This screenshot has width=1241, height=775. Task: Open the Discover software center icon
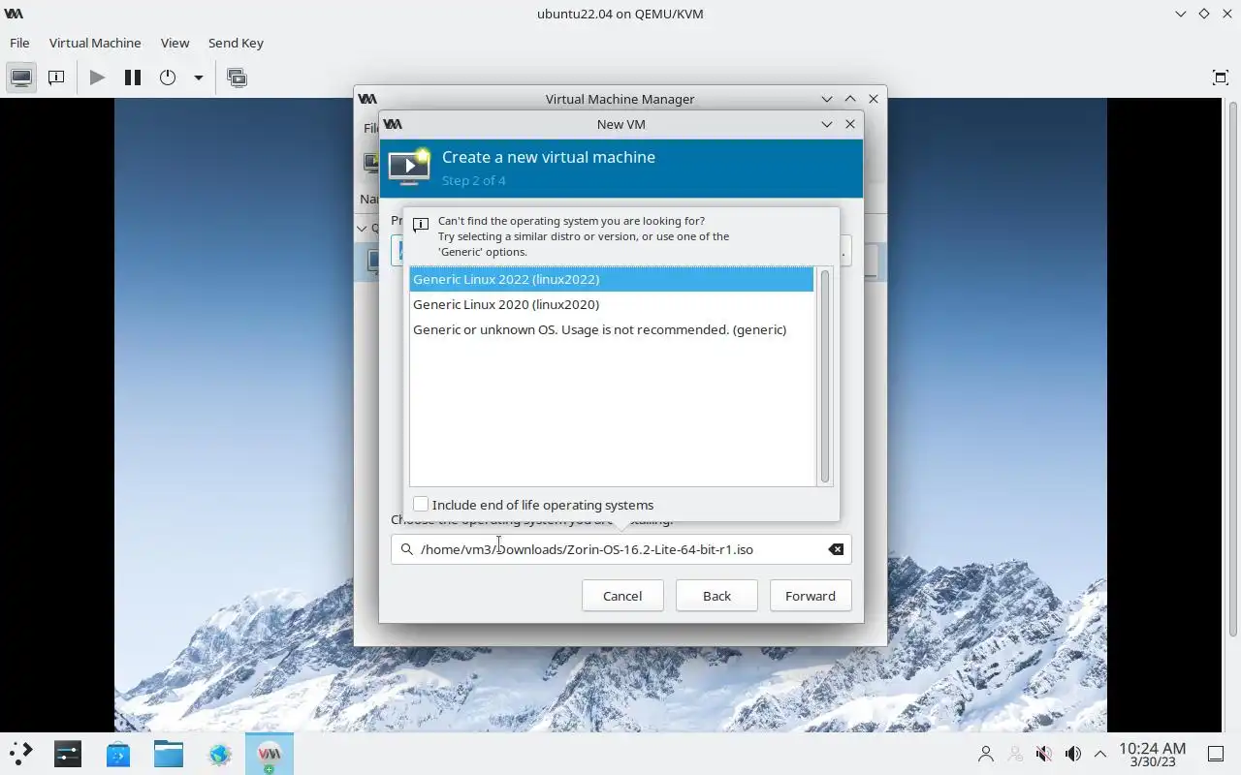[x=118, y=754]
